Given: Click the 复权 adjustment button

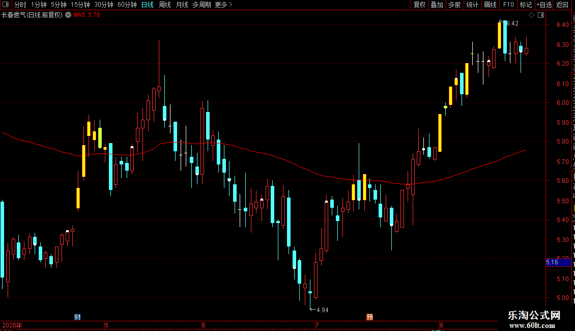Looking at the screenshot, I should coord(419,5).
